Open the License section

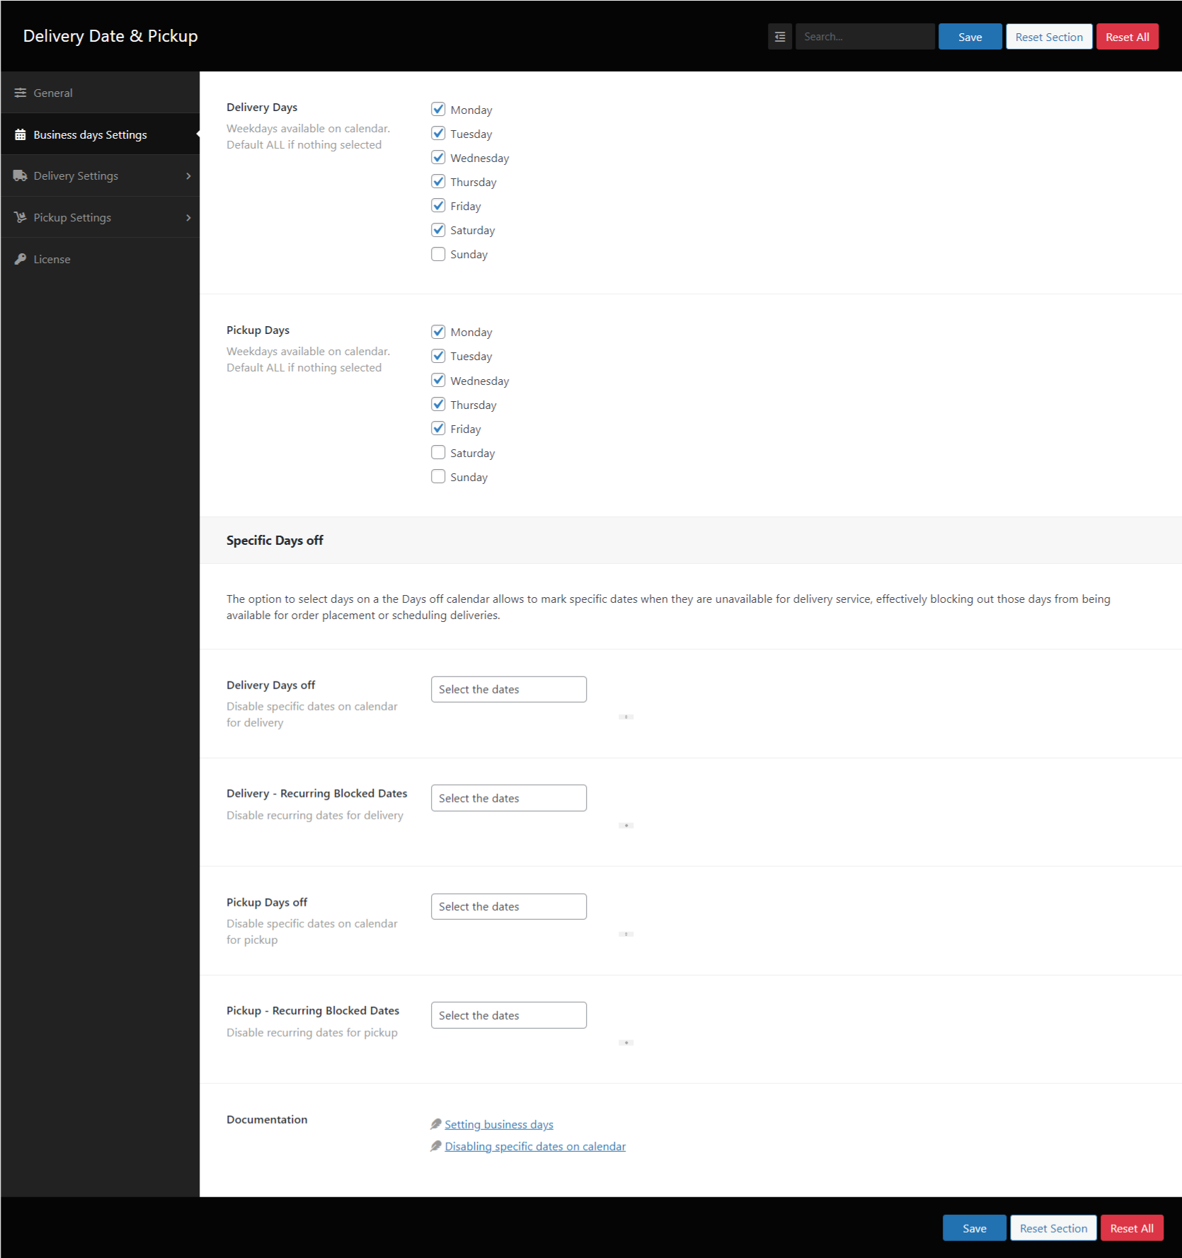(x=52, y=259)
